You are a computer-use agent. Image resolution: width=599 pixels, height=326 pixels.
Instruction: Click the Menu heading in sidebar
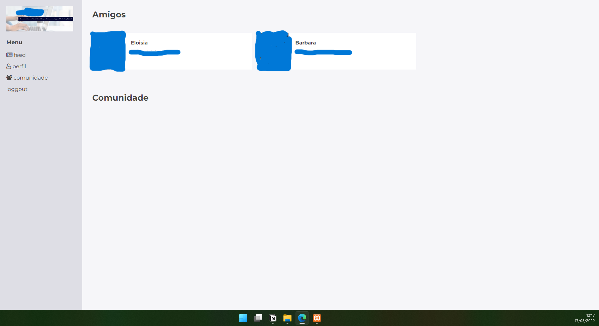point(14,42)
